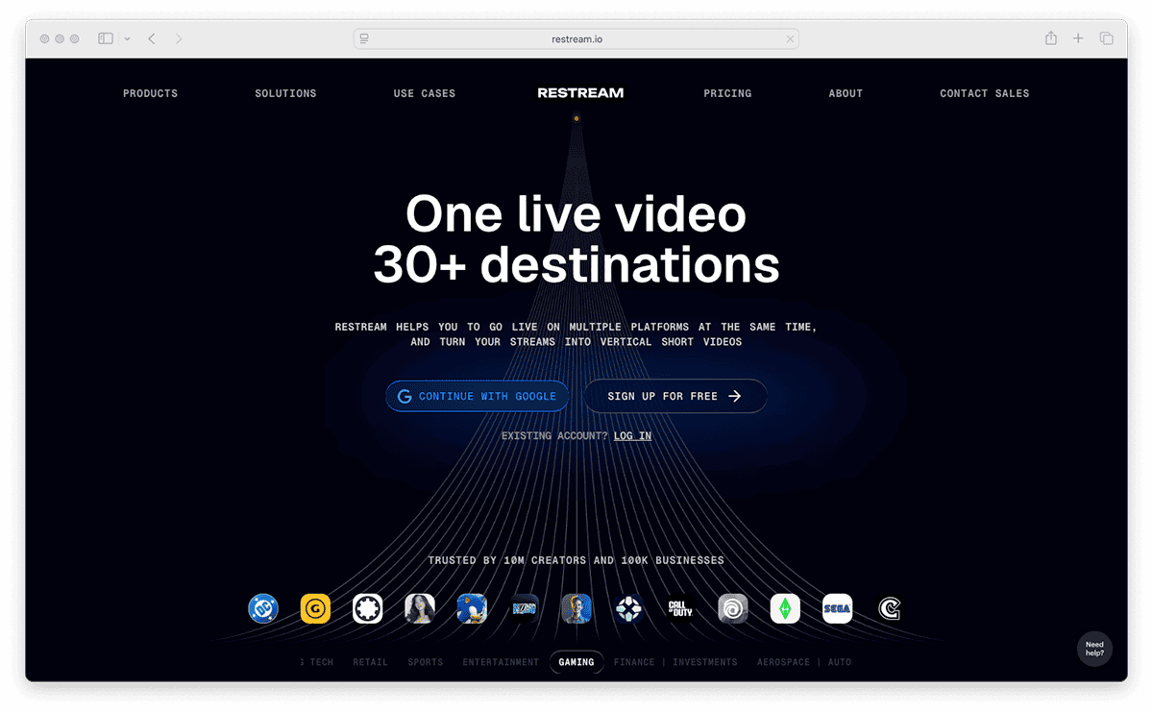Click the "One live video 30+ destinations" headline
Image resolution: width=1153 pixels, height=713 pixels.
click(x=576, y=239)
